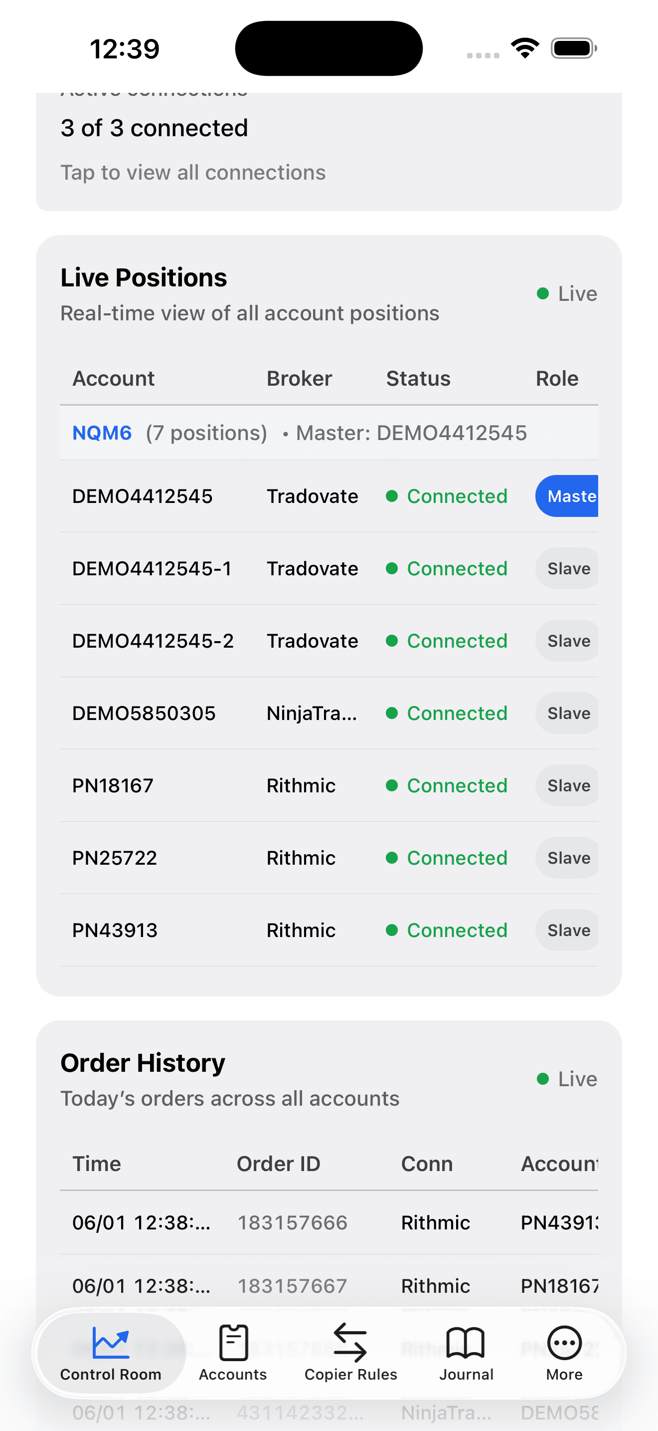Select account DEMO4412545 row name

click(x=143, y=496)
